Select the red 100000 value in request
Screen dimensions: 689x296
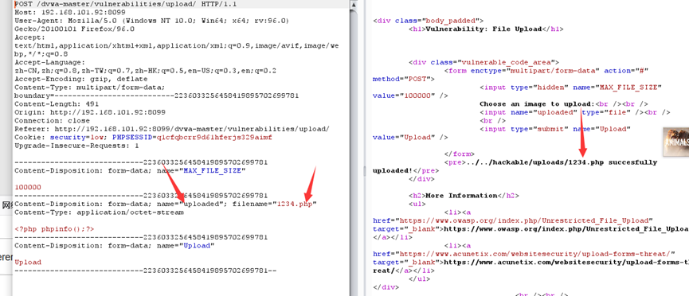[x=28, y=188]
